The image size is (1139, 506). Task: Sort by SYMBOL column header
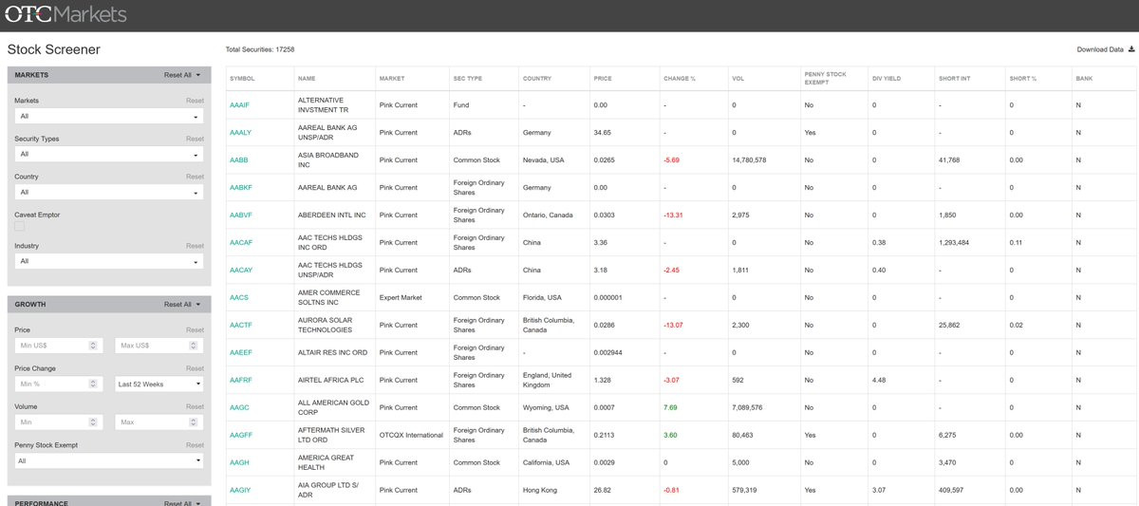click(242, 79)
